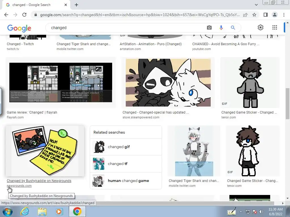
Task: Start voice search with microphone icon
Action: tap(221, 28)
